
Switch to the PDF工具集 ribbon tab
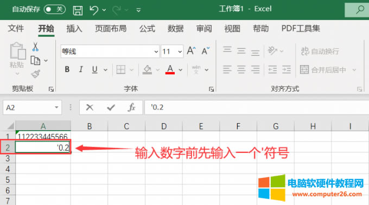(x=301, y=28)
